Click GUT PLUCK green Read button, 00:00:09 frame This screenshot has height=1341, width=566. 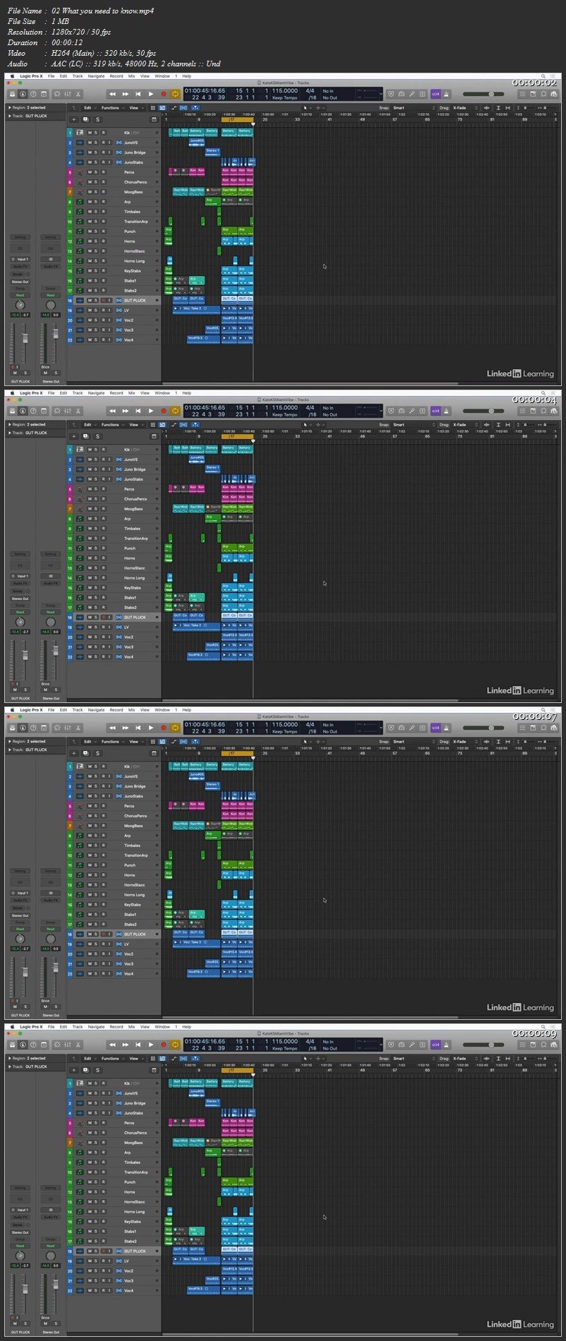[20, 1246]
